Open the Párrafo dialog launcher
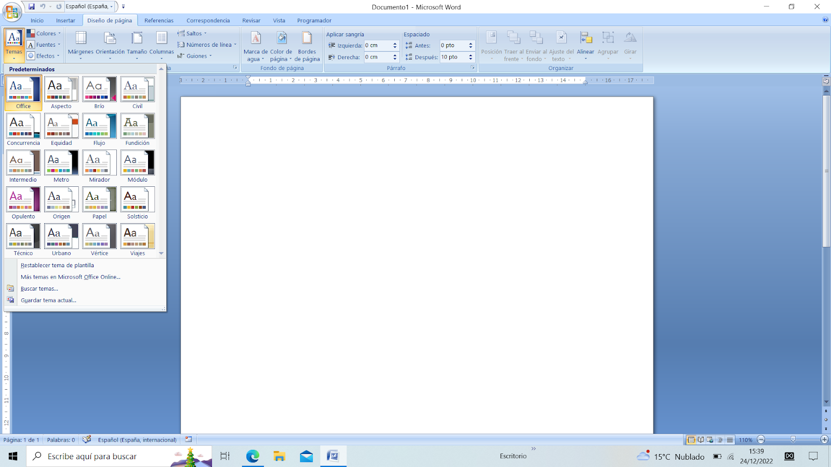Viewport: 831px width, 467px height. coord(473,68)
